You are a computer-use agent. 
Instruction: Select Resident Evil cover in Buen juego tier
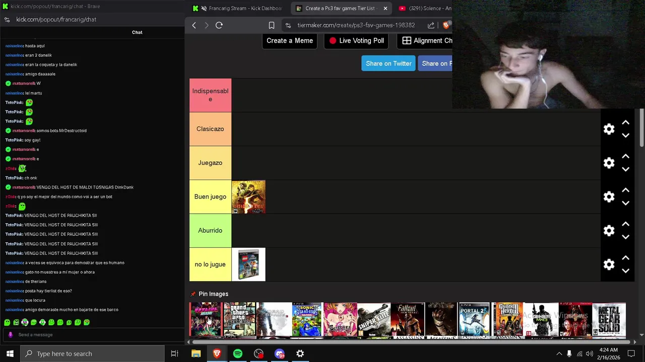click(x=248, y=197)
